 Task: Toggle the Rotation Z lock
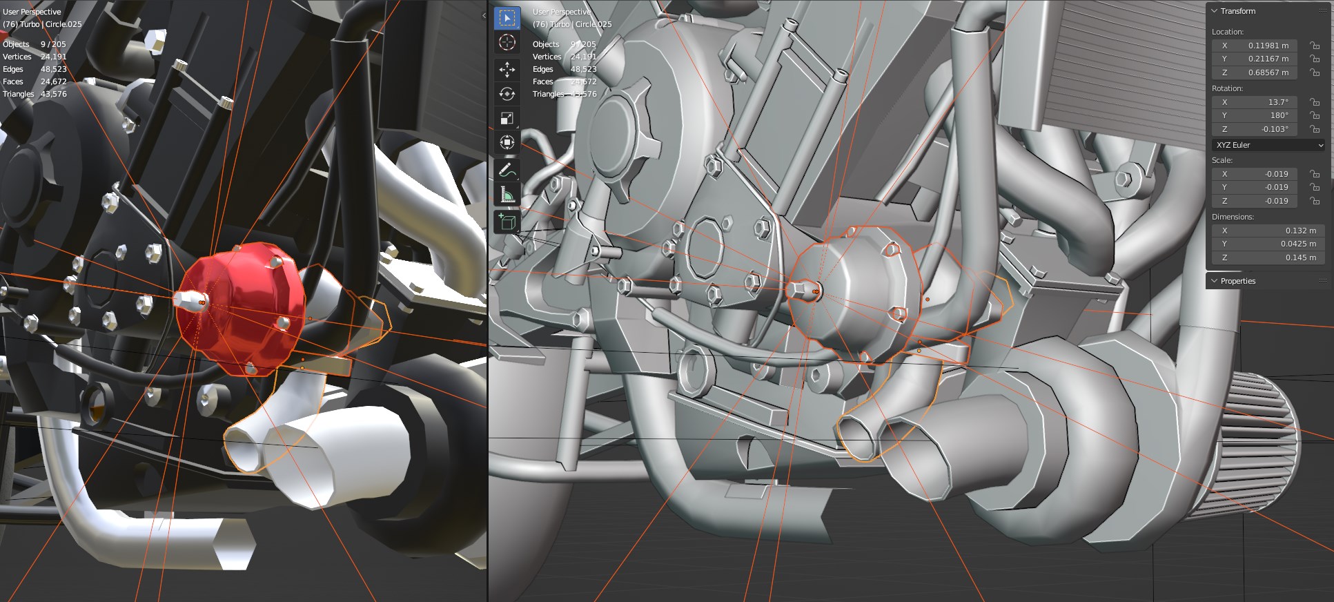tap(1315, 129)
